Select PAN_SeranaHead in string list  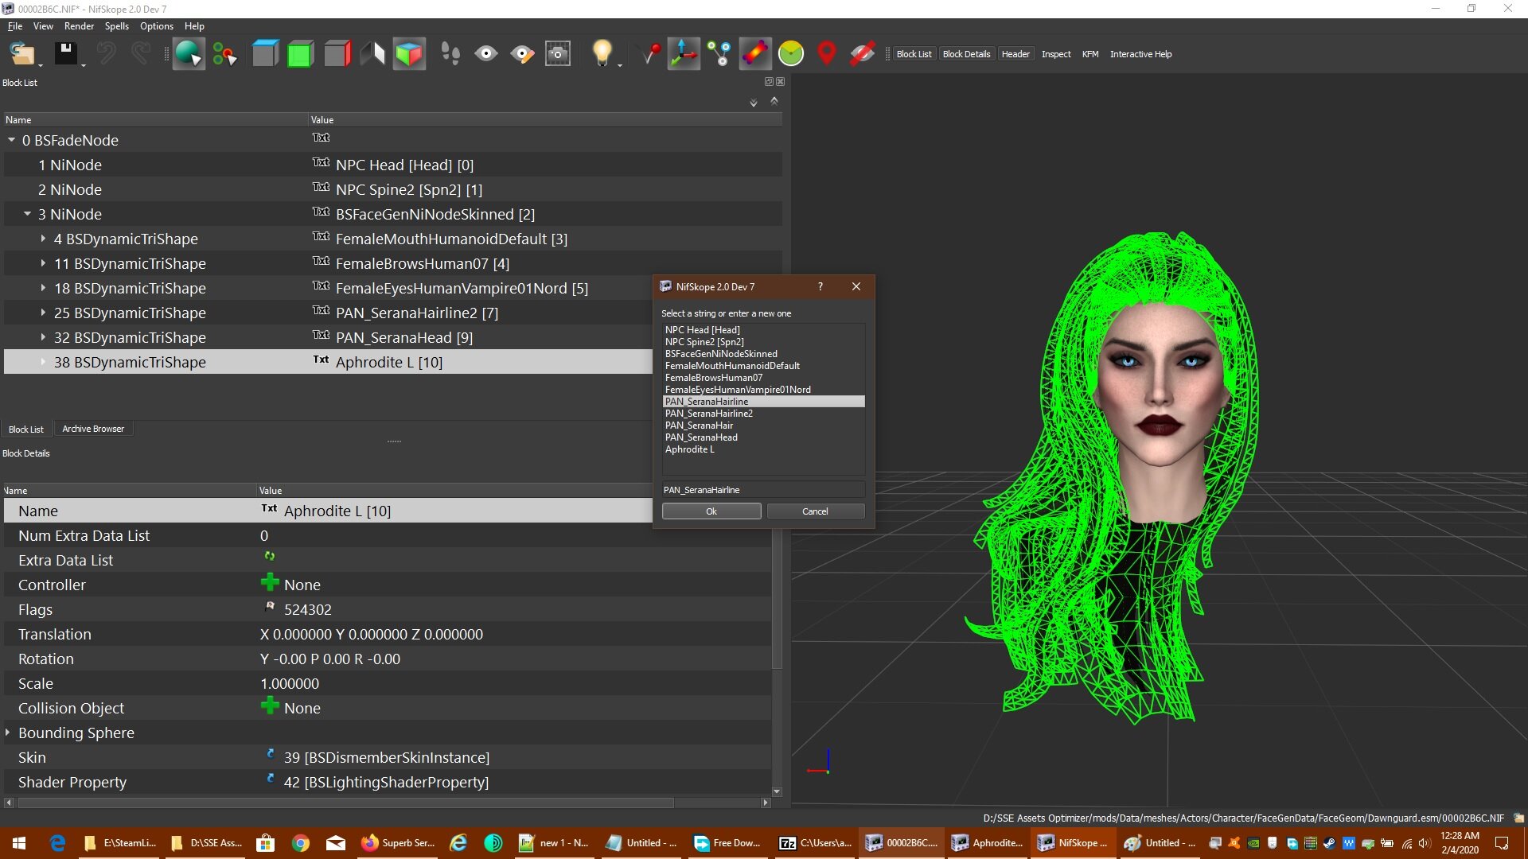(x=763, y=437)
